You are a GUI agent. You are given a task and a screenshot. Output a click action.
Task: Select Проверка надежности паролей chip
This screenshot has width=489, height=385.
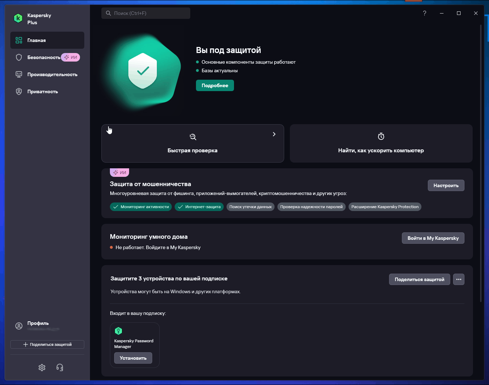point(312,207)
